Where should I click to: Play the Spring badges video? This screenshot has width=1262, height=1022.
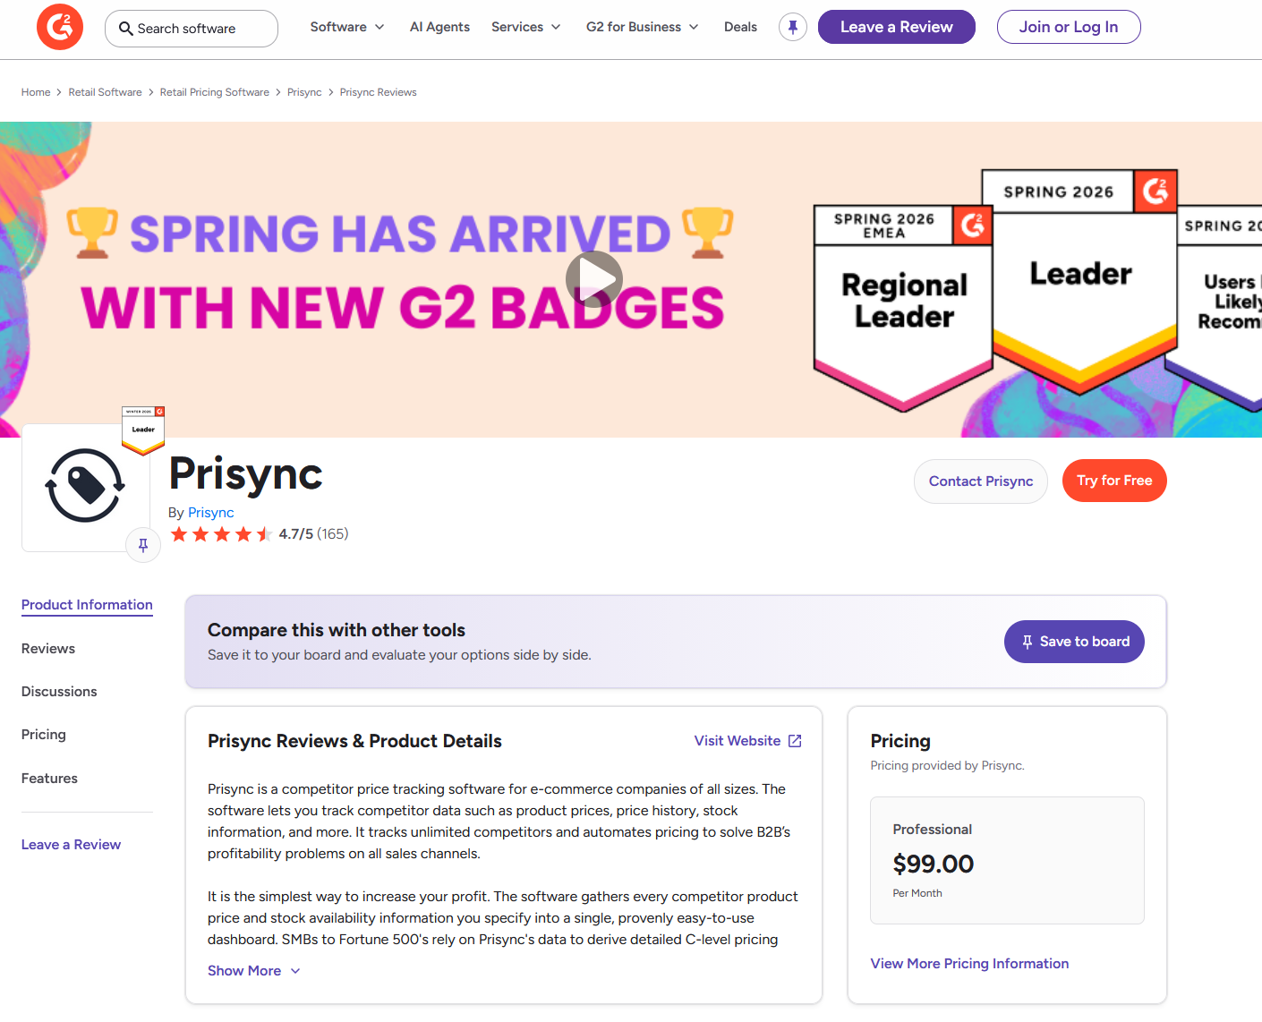(593, 278)
